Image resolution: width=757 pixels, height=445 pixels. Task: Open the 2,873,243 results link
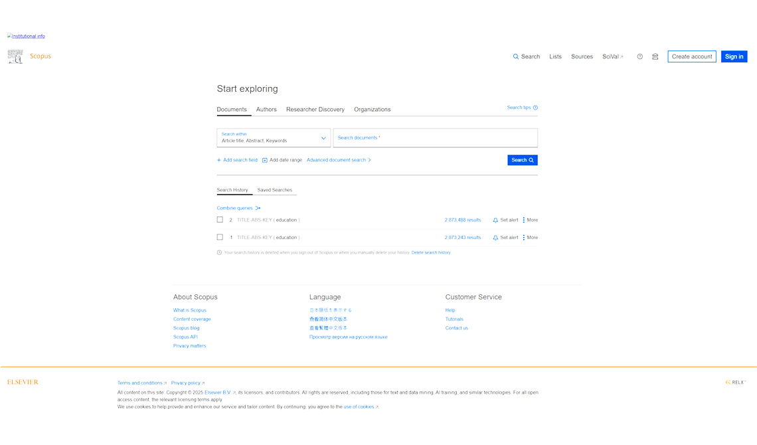pos(463,238)
